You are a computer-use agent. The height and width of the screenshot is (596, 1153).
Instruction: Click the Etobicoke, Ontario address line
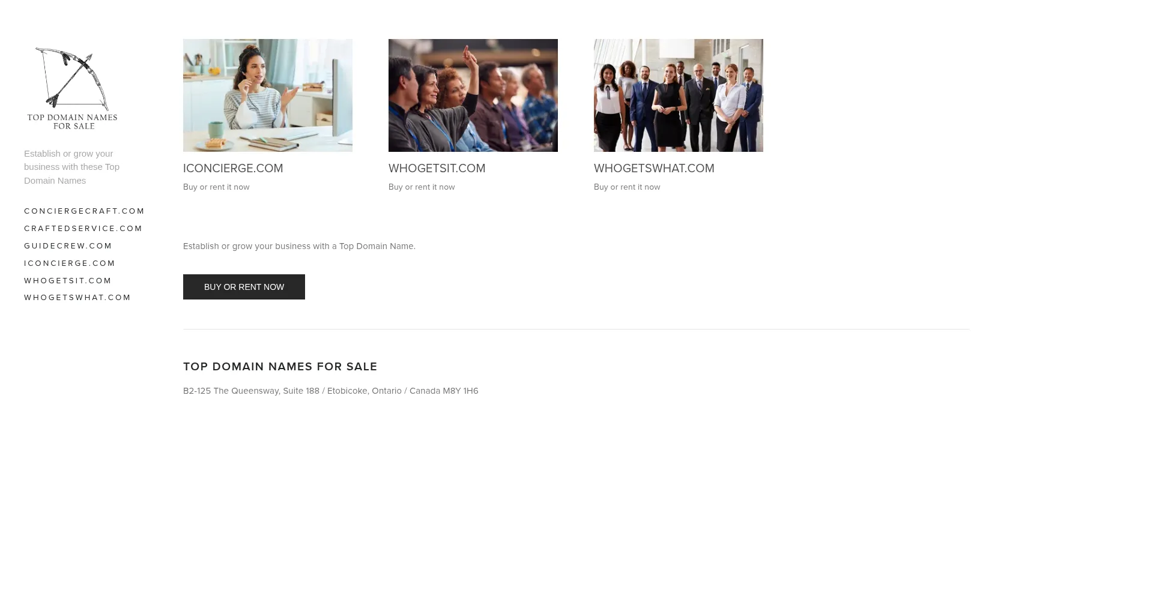(x=331, y=391)
